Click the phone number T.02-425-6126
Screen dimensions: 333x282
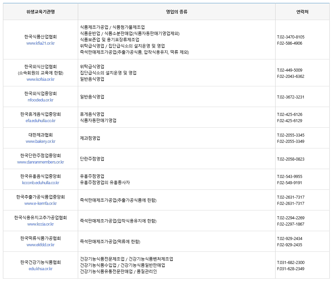point(290,115)
